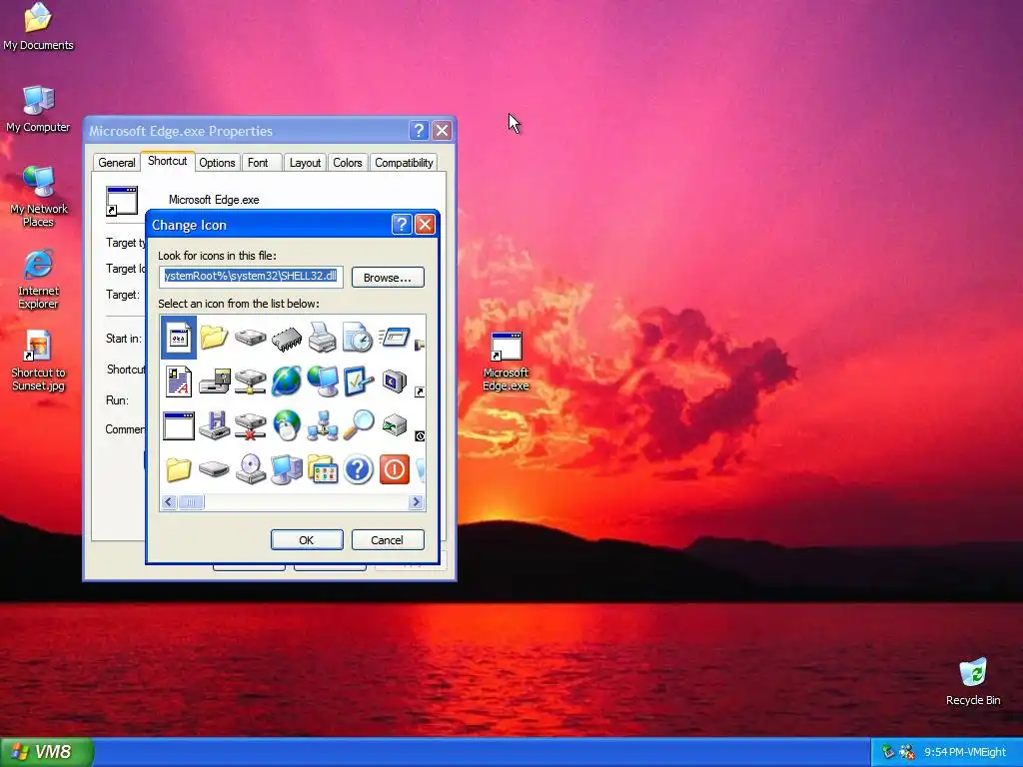Choose the globe with monitor icon
Viewport: 1023px width, 767px height.
[323, 381]
